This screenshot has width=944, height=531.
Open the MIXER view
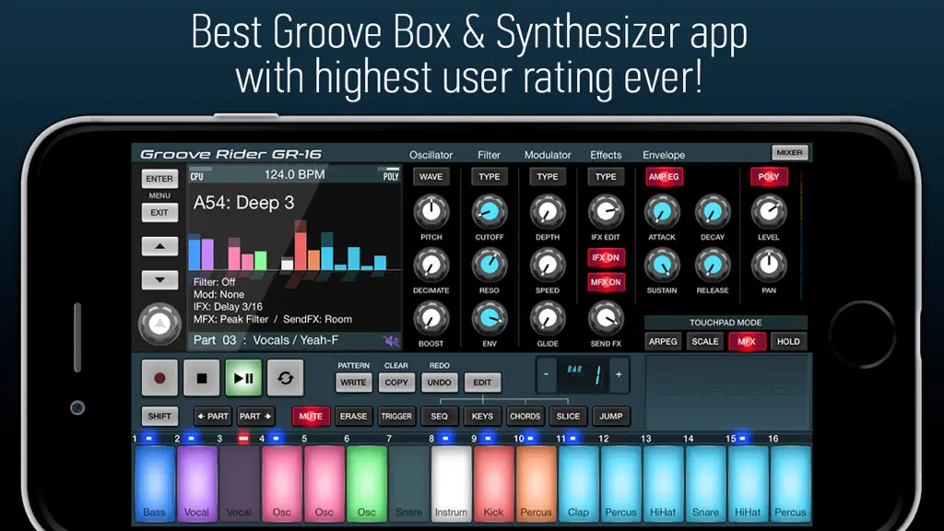click(789, 153)
